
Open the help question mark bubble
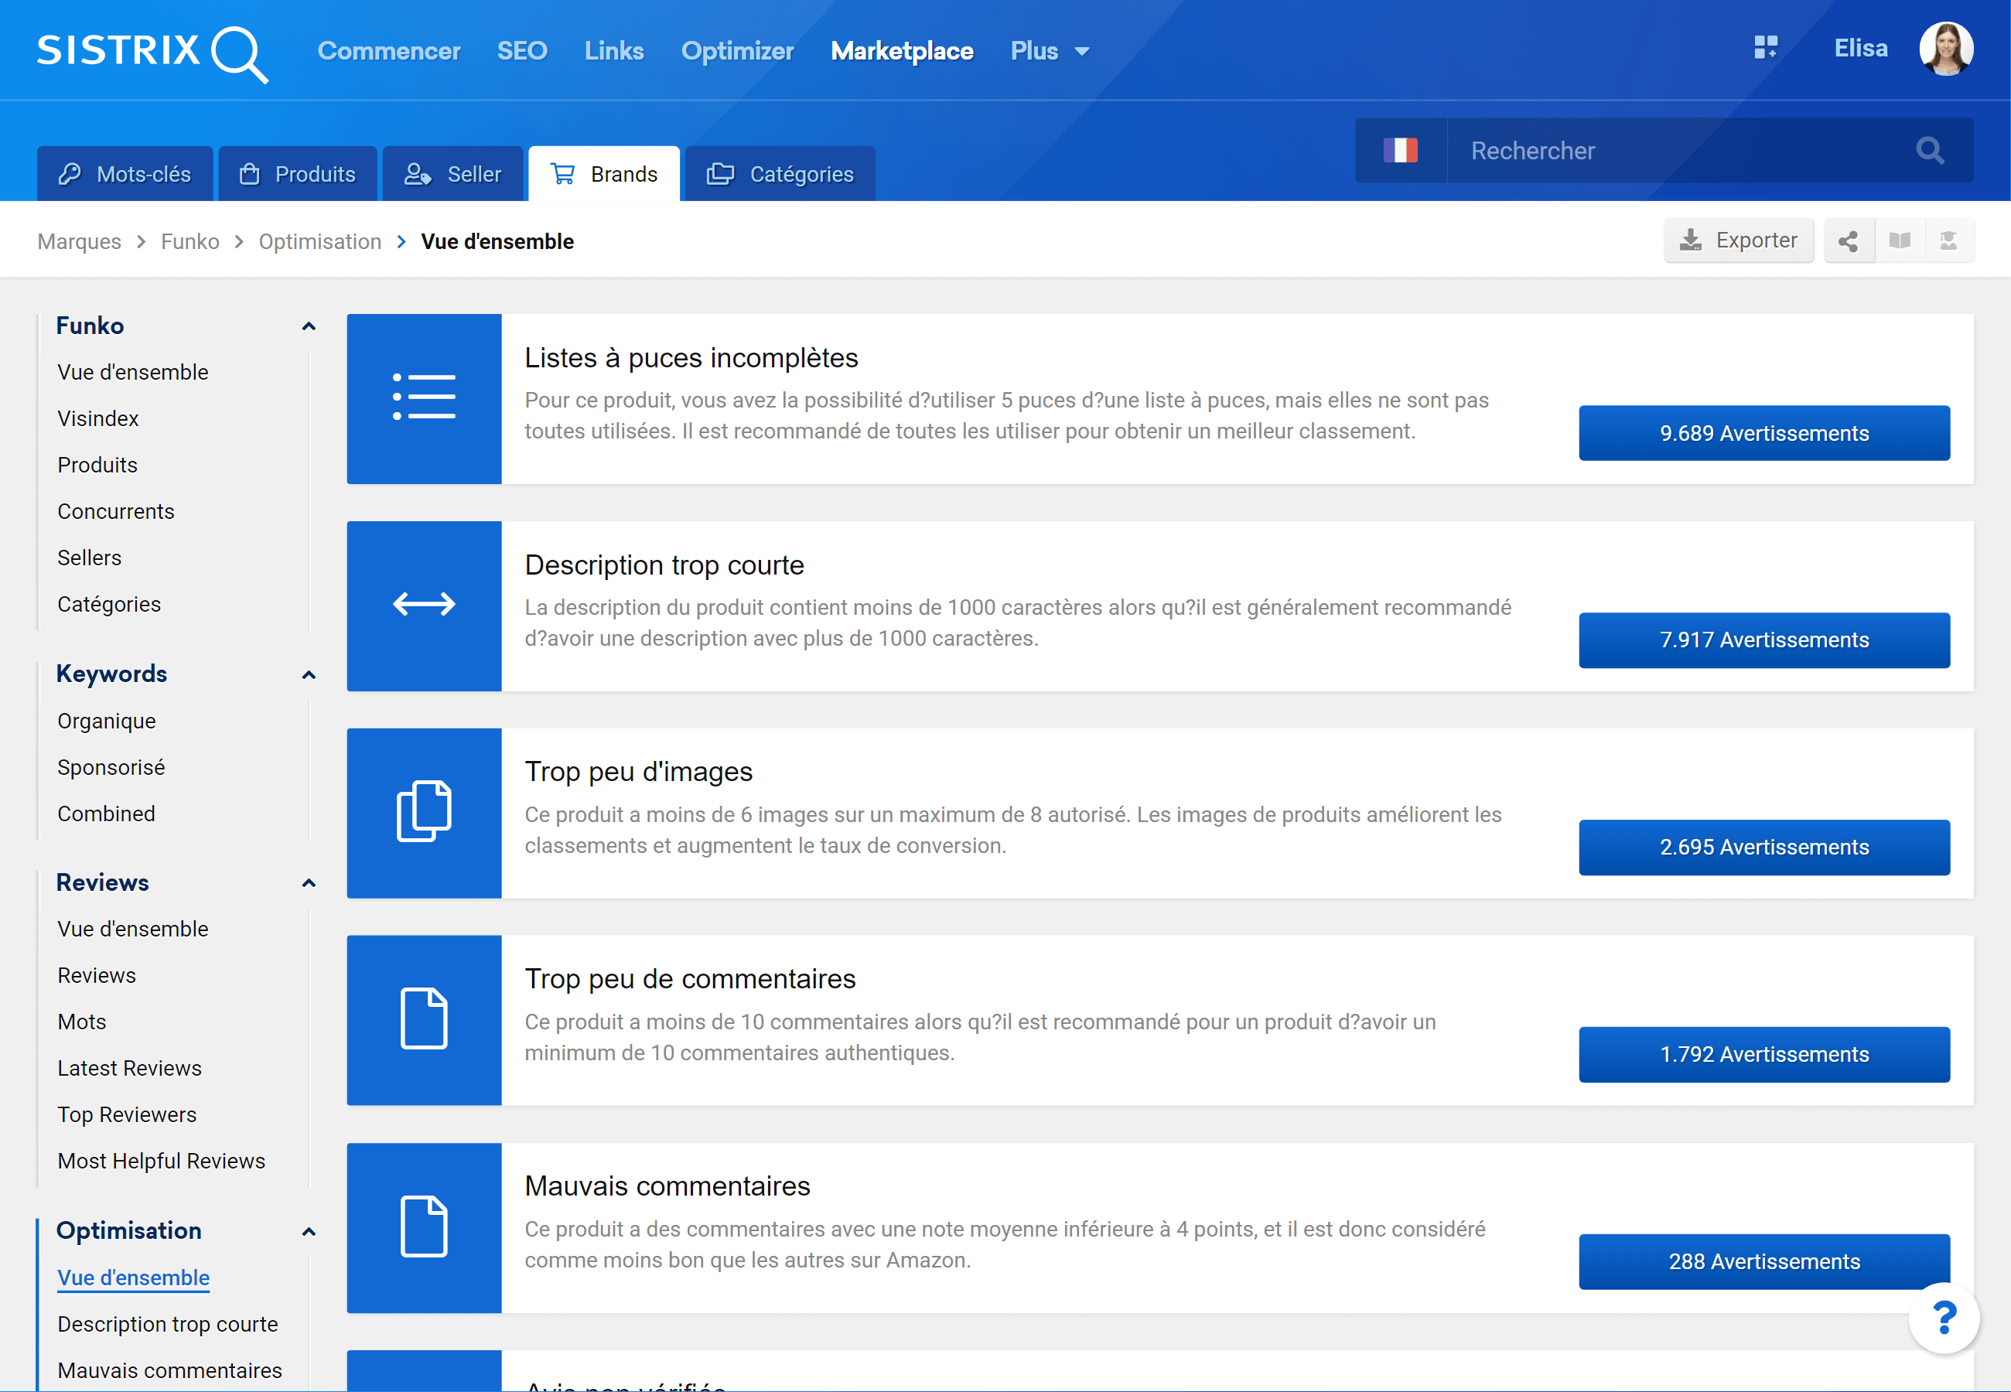1944,1318
